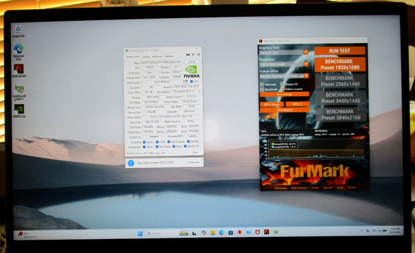Image resolution: width=415 pixels, height=253 pixels.
Task: Switch to the Validation tab
Action: click(x=169, y=56)
